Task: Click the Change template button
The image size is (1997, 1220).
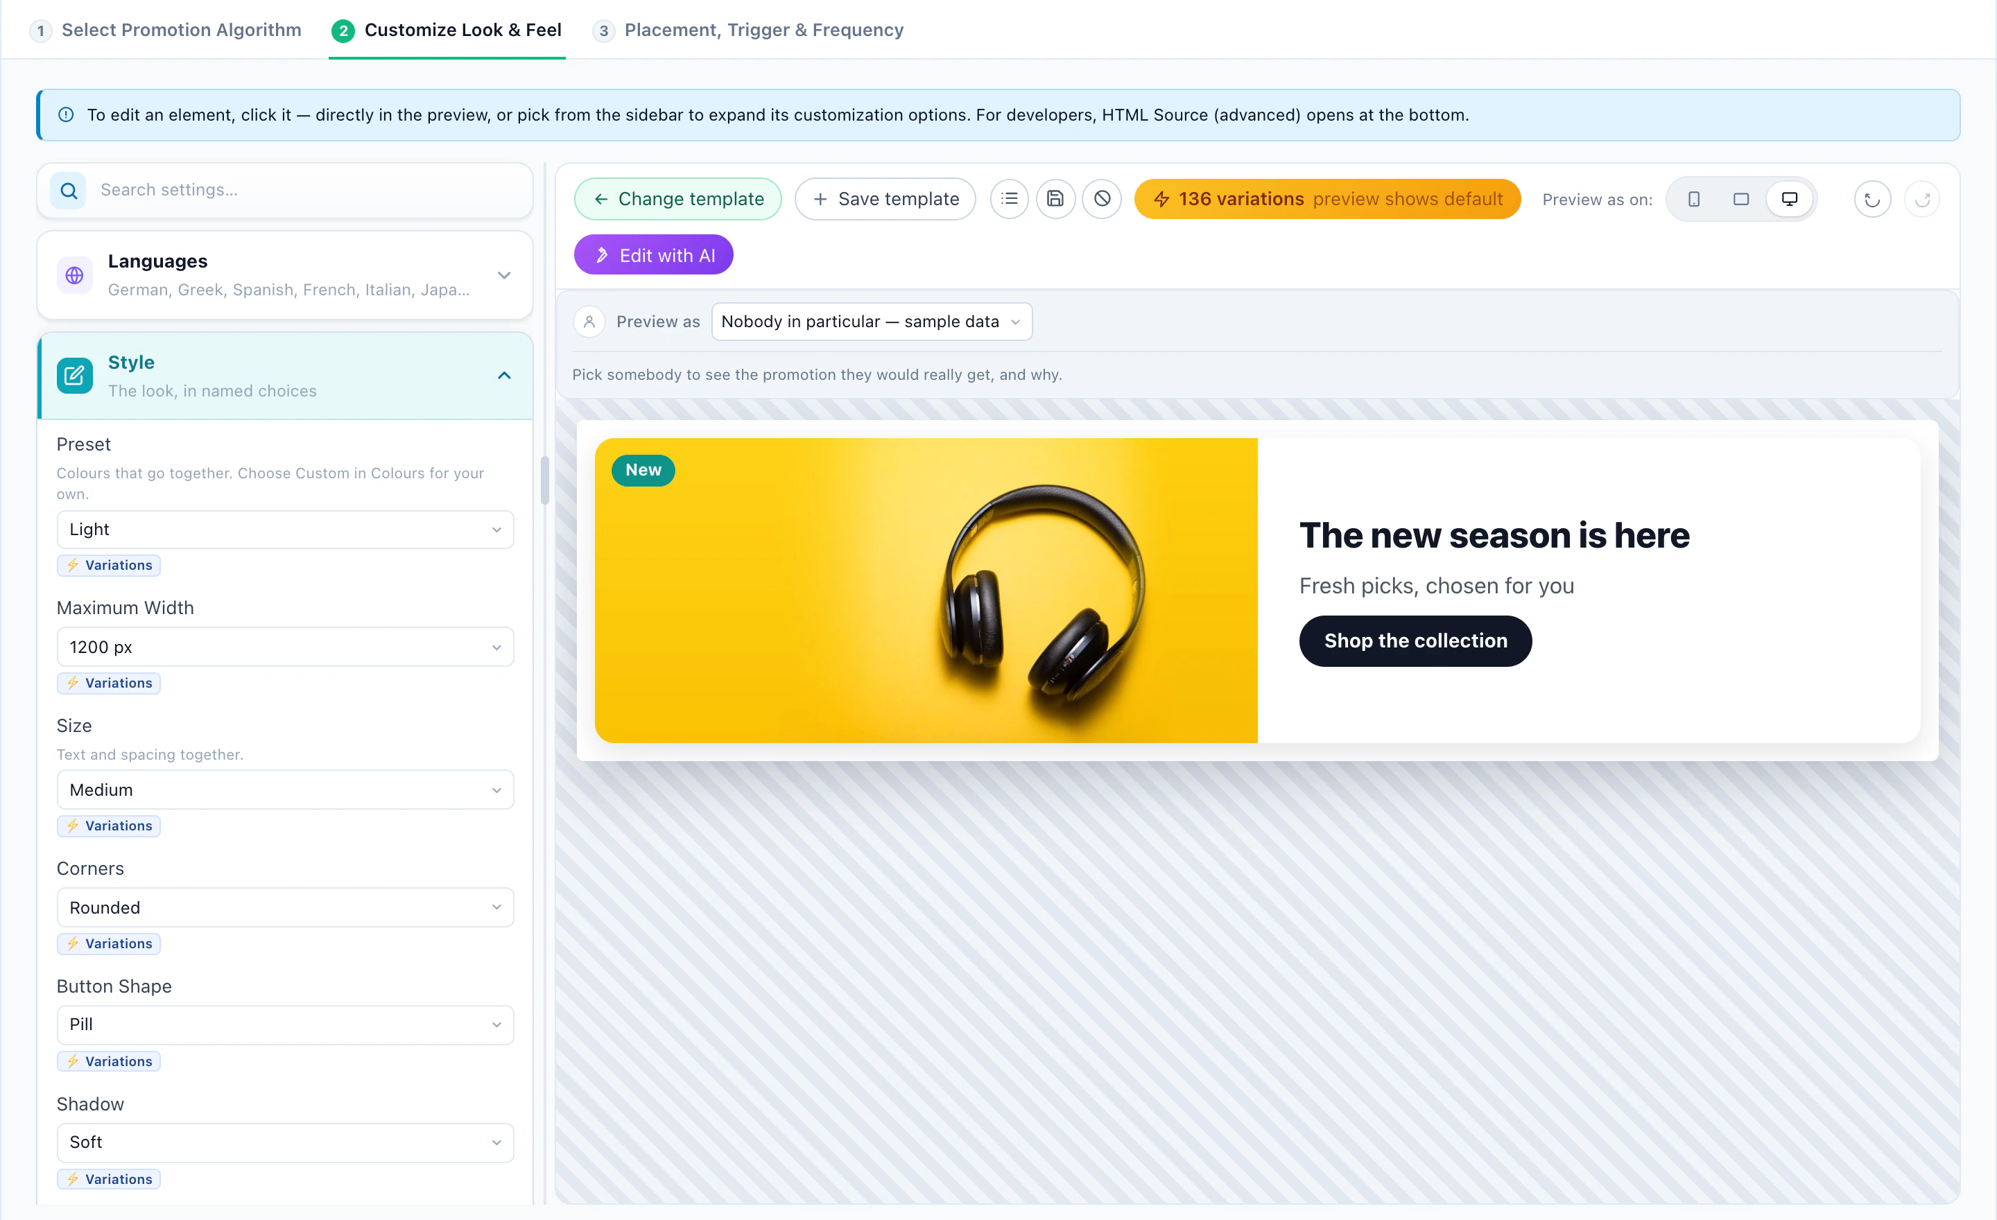Action: 678,199
